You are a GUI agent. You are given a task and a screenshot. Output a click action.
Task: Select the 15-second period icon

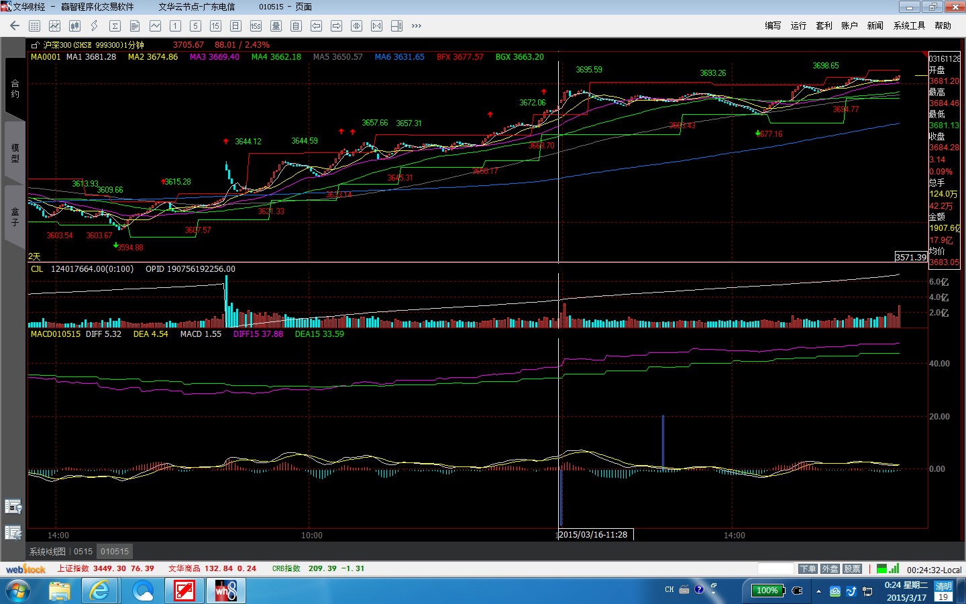pos(256,26)
